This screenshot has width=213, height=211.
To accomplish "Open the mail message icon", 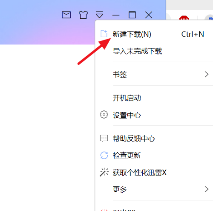I will (x=66, y=15).
